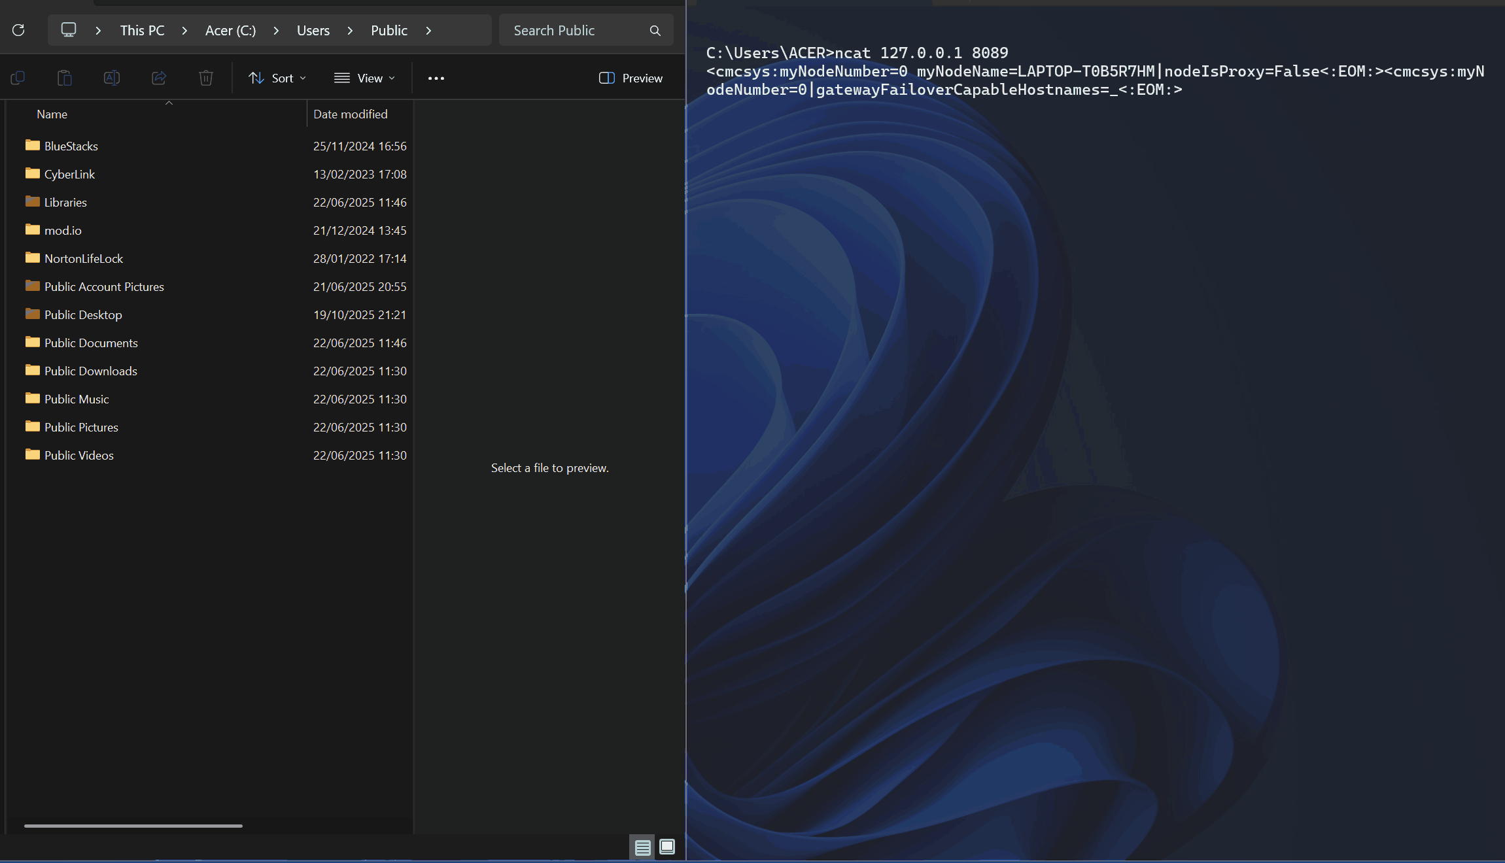Navigate to Users in breadcrumb path
1505x863 pixels.
(313, 31)
